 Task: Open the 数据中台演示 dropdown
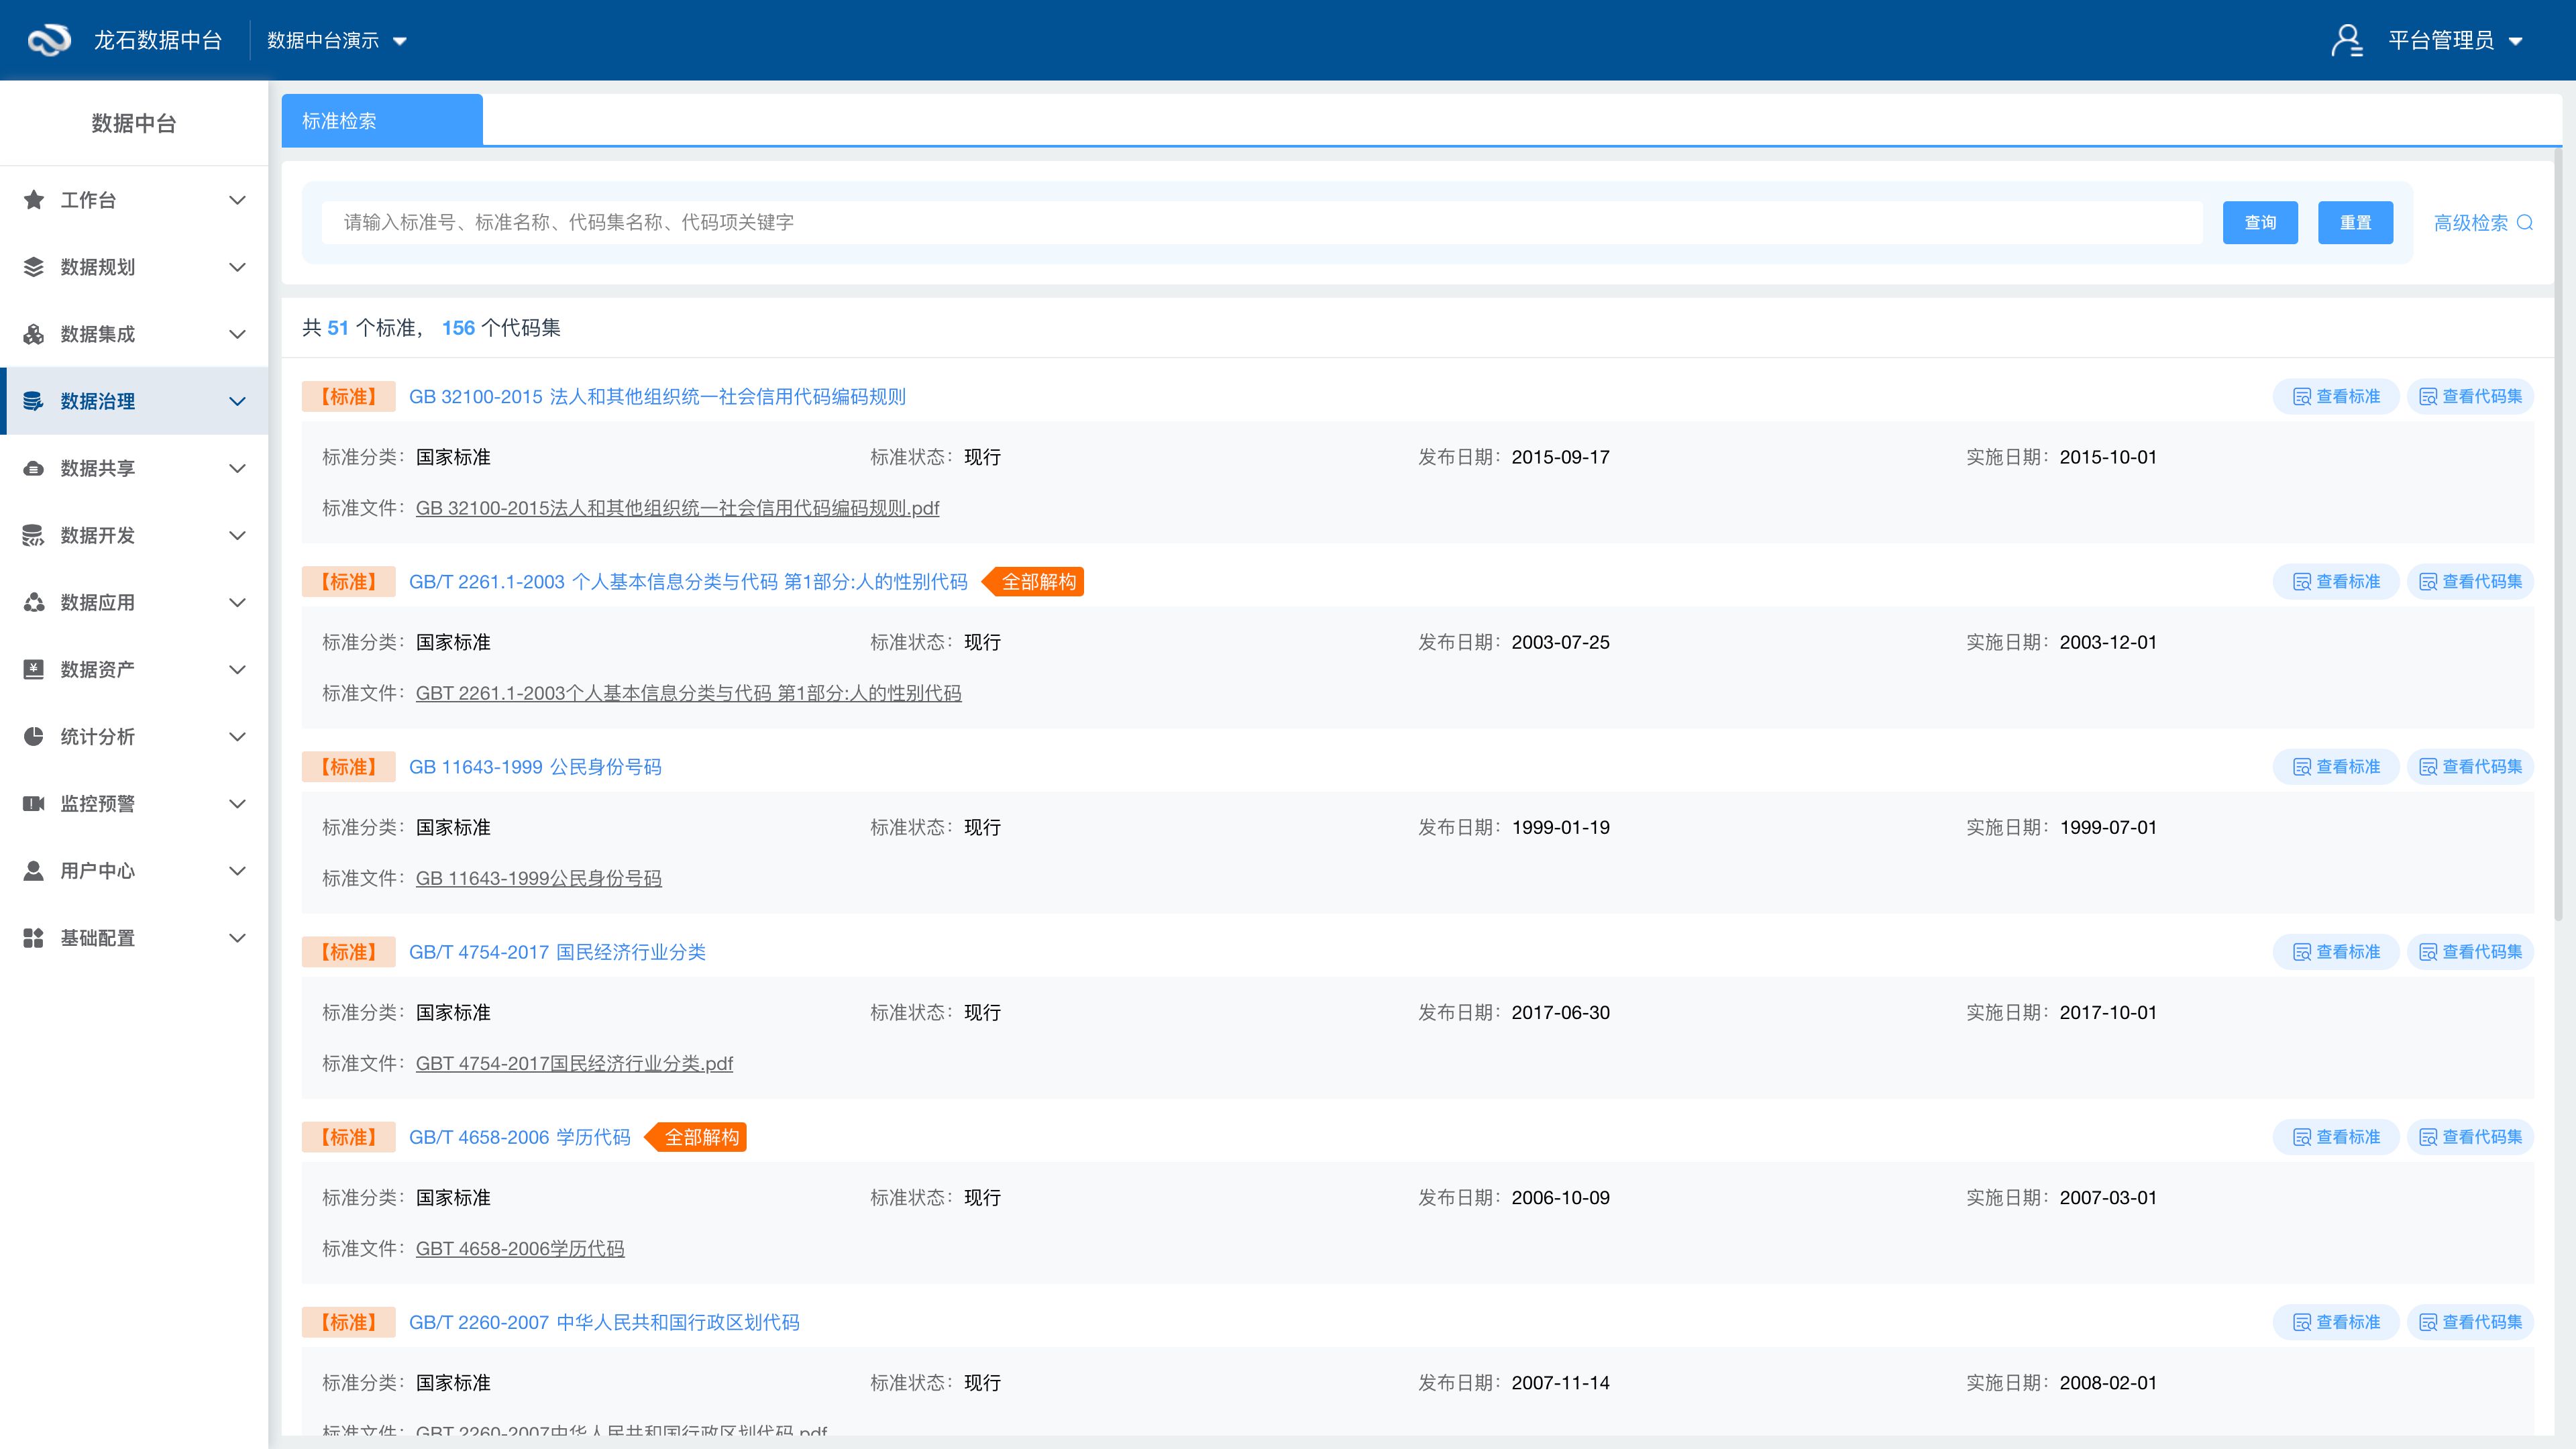tap(336, 41)
